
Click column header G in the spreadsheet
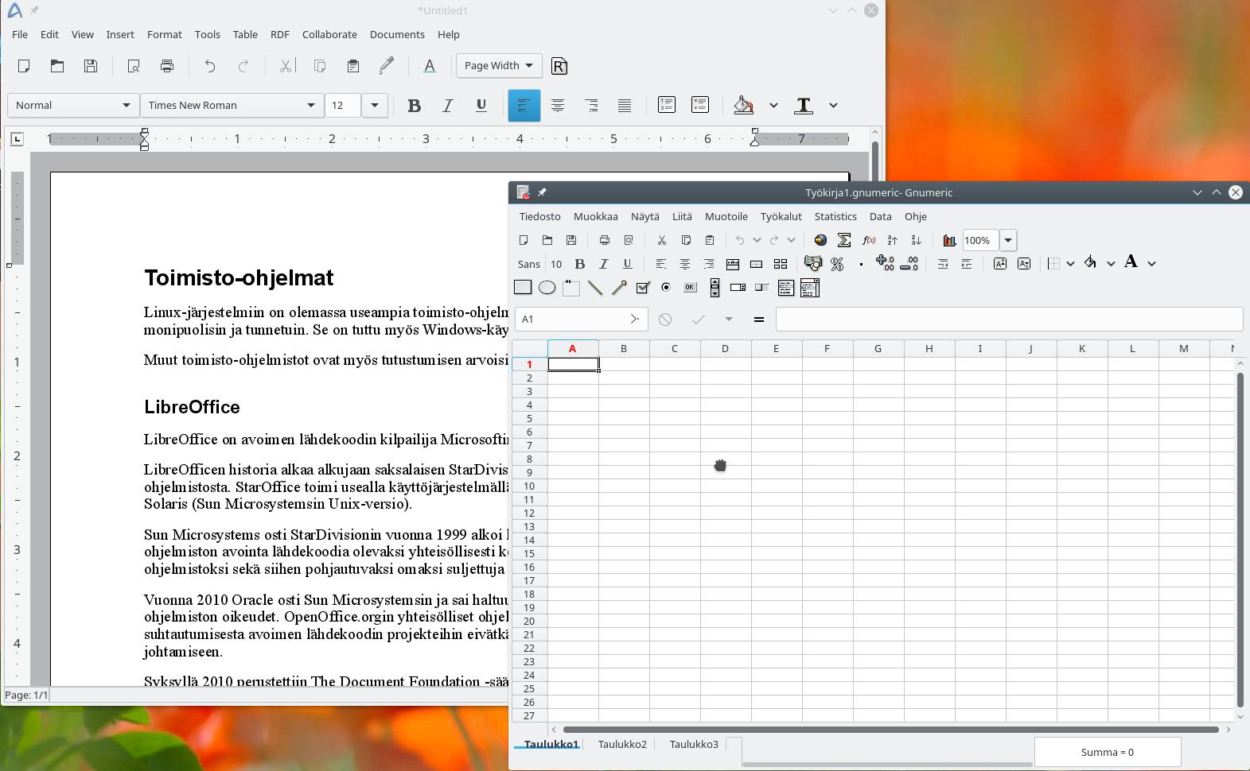coord(878,348)
